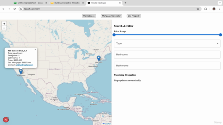Image resolution: width=223 pixels, height=125 pixels.
Task: Expand the Type dropdown
Action: point(167,43)
